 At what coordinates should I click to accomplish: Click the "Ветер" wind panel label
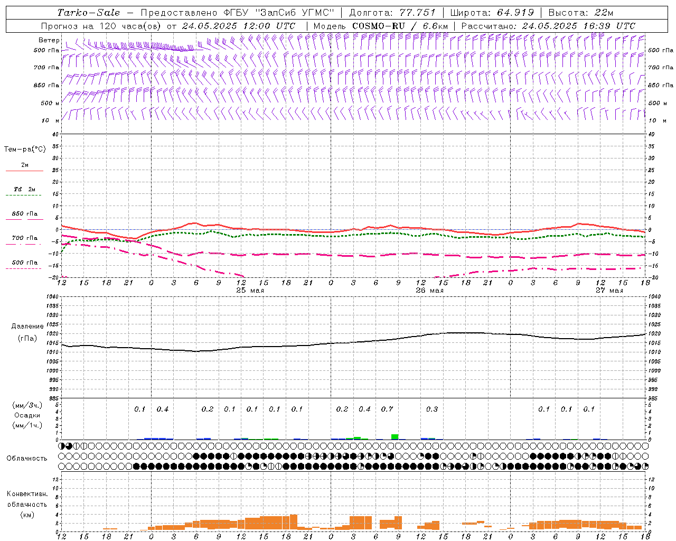pos(49,40)
